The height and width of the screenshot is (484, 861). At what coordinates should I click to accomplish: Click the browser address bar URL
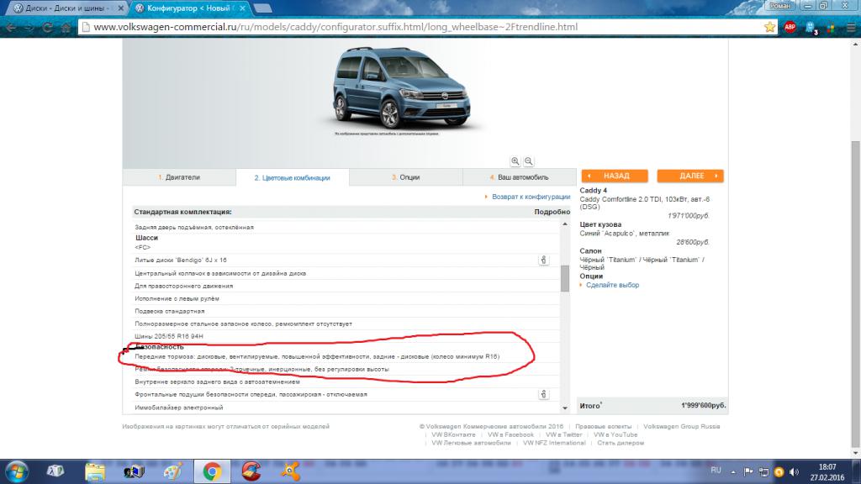pyautogui.click(x=335, y=27)
